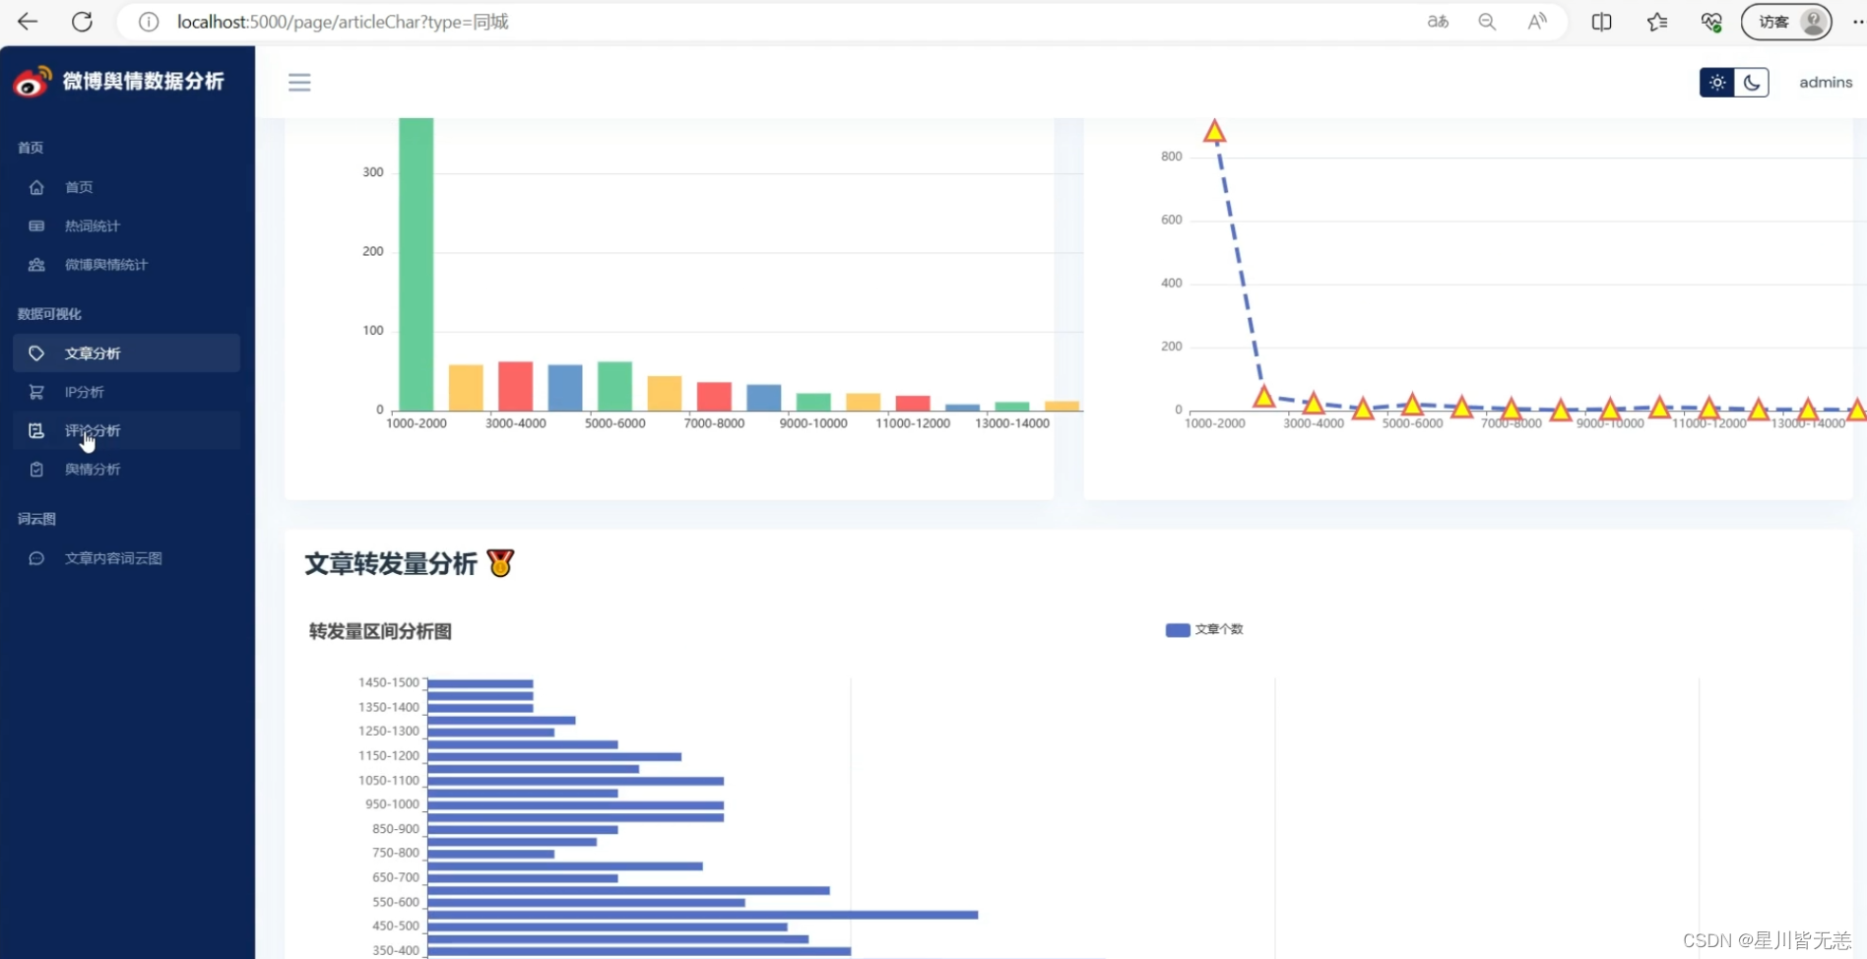Image resolution: width=1867 pixels, height=959 pixels.
Task: Click the icon beside 评论分析
Action: coord(36,430)
